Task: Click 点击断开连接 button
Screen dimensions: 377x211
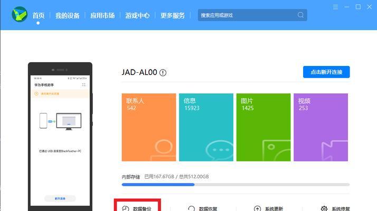Action: point(326,72)
